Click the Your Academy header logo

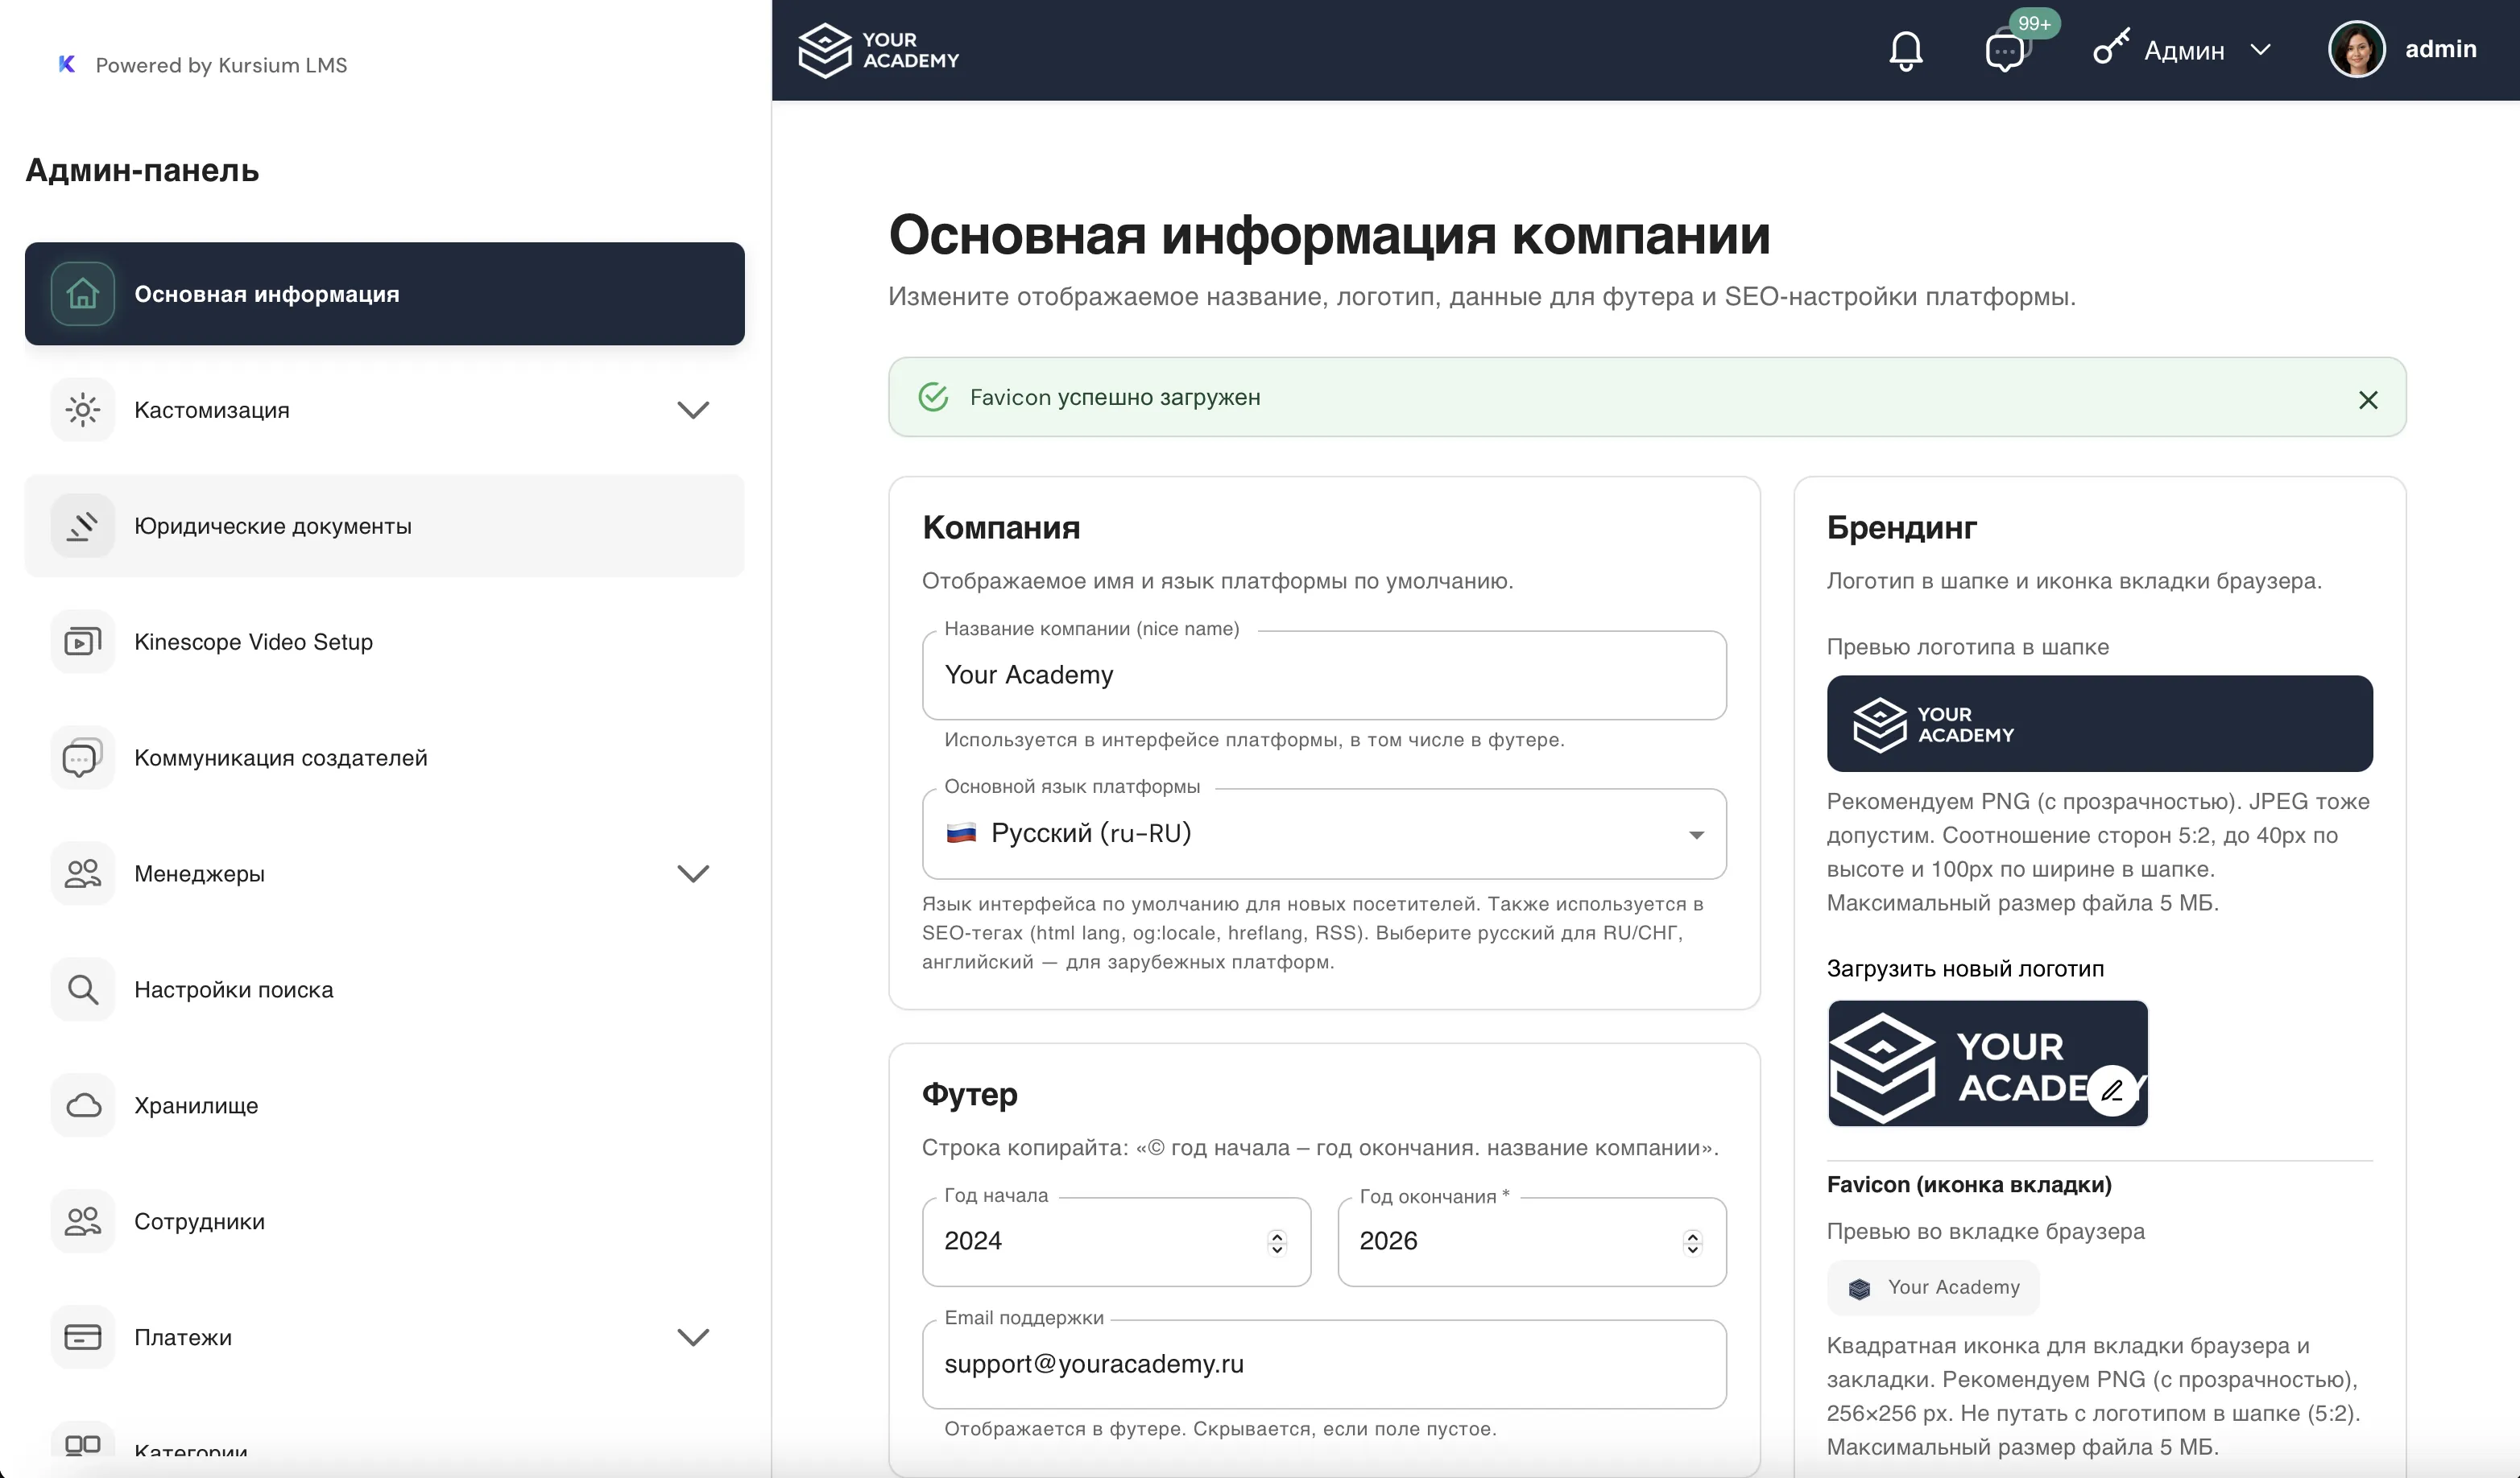pyautogui.click(x=878, y=50)
